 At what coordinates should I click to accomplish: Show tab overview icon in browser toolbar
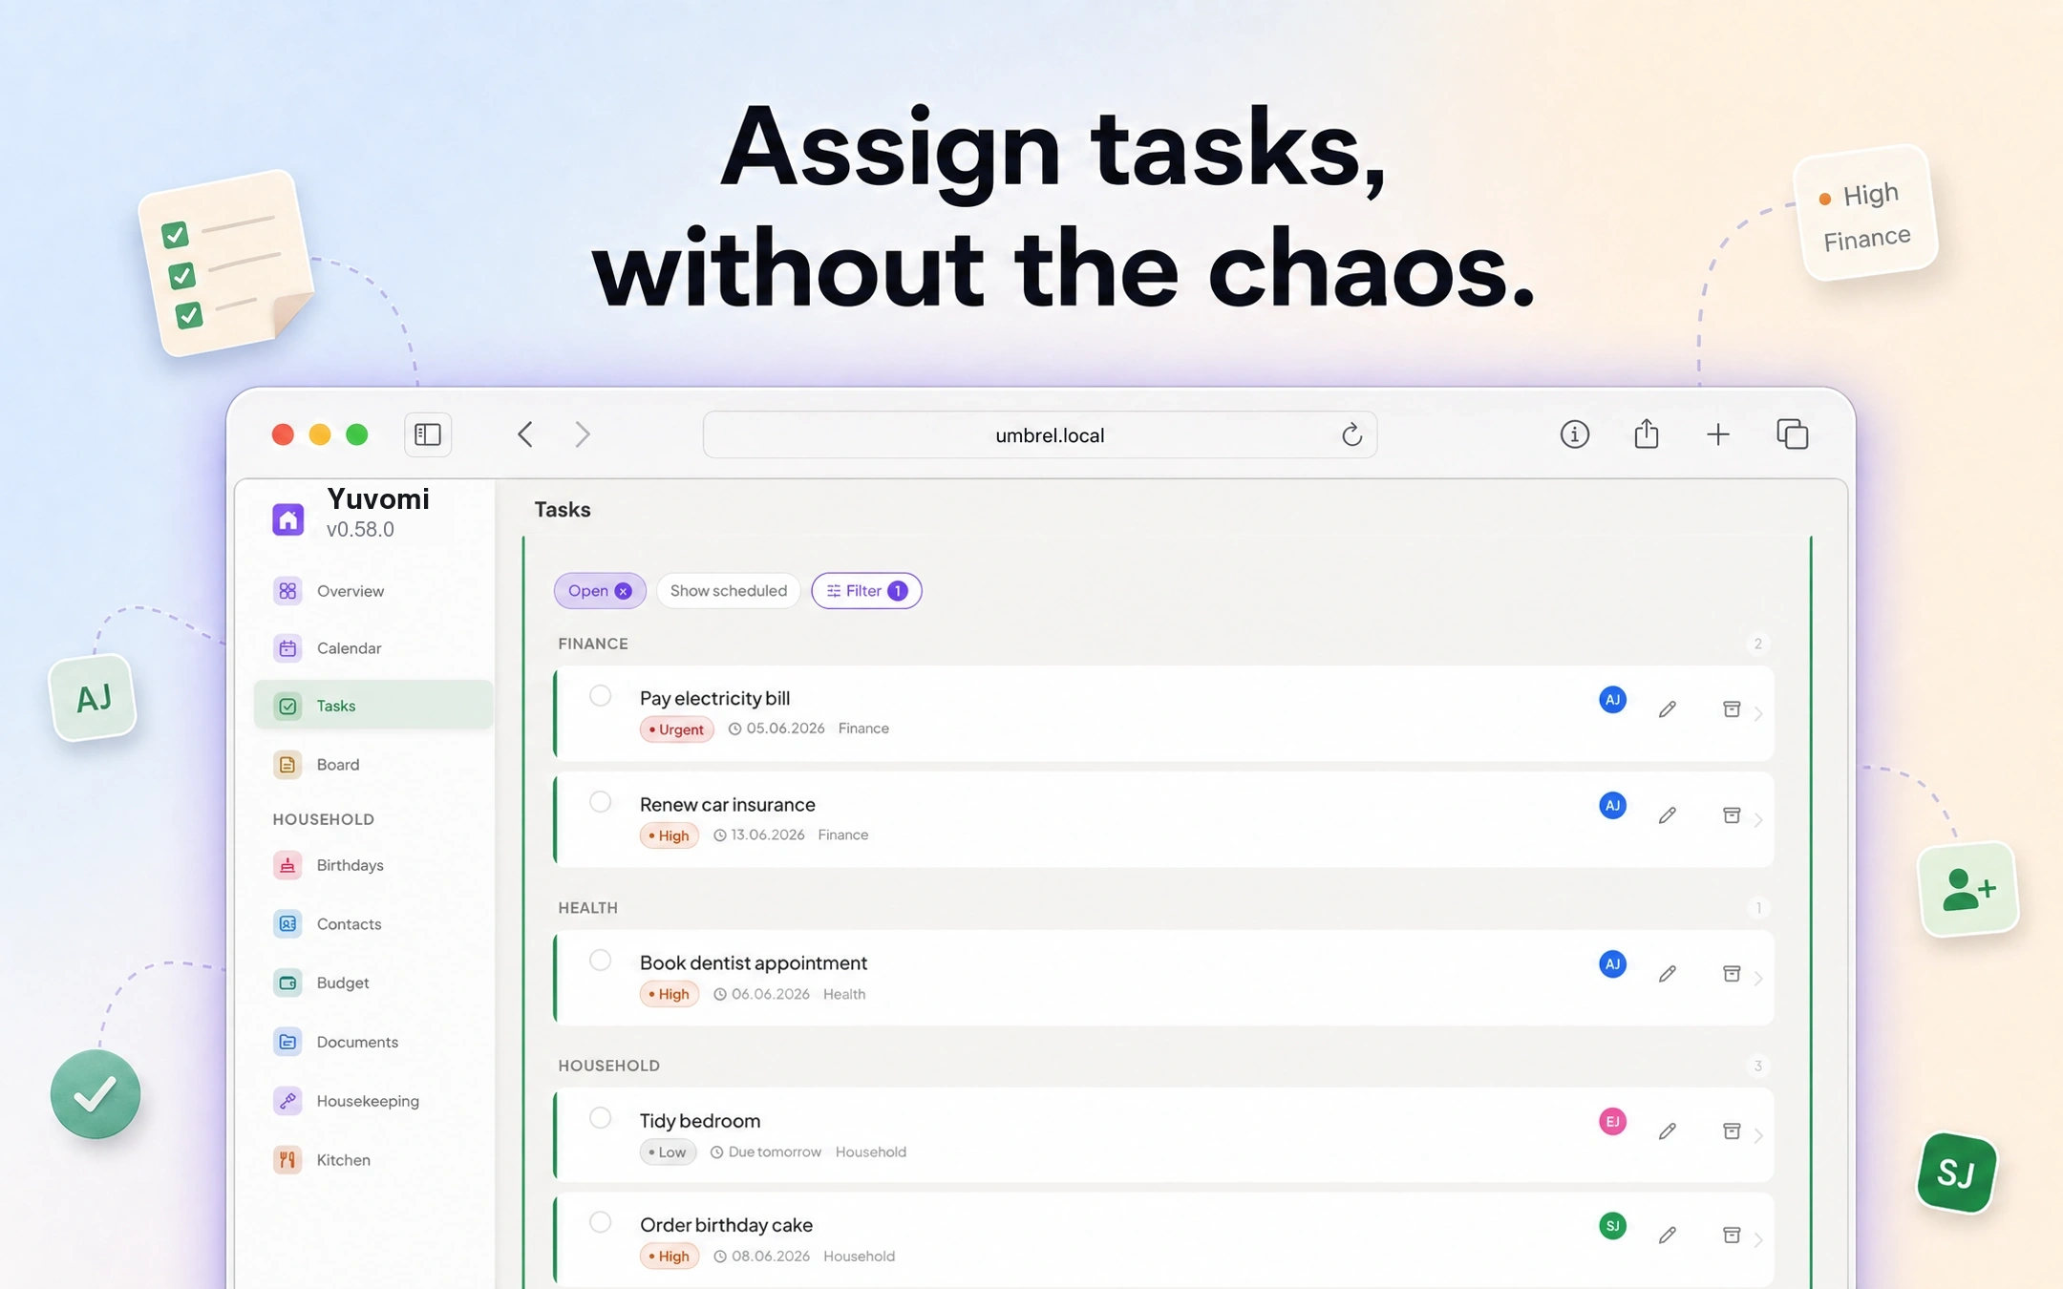tap(1792, 434)
